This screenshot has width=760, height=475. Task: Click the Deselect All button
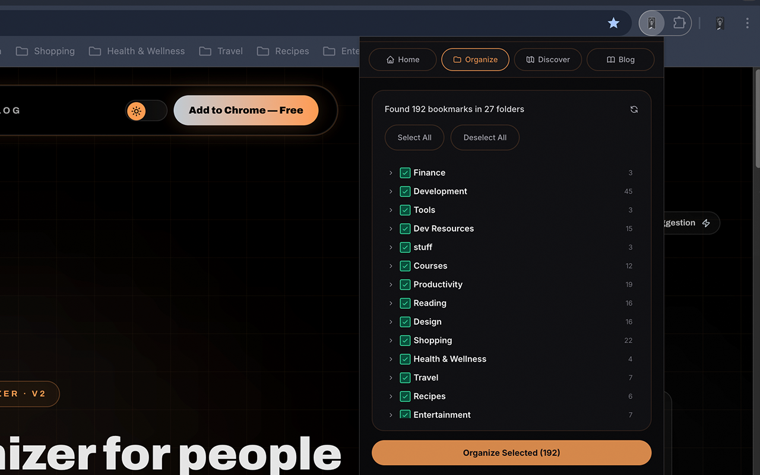click(485, 138)
